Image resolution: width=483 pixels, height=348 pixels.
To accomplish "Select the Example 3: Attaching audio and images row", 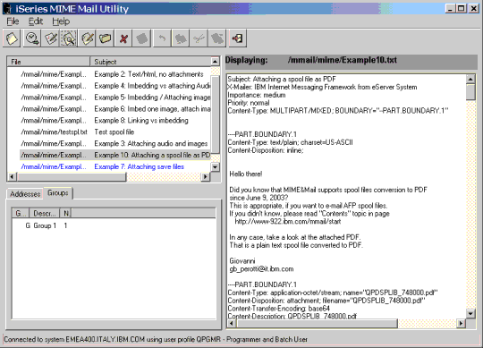I will (114, 143).
